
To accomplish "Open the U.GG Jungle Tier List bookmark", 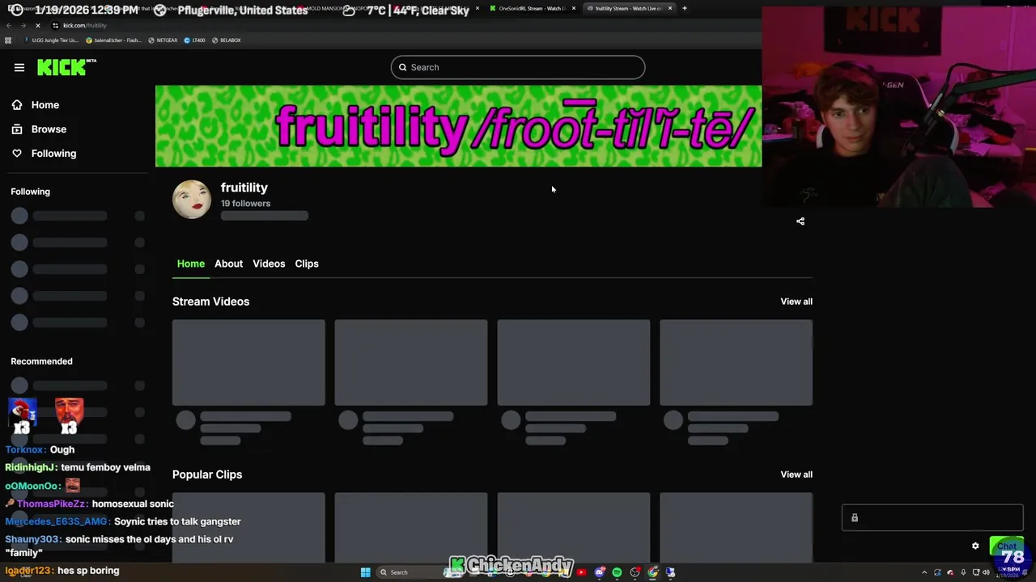I will 52,40.
